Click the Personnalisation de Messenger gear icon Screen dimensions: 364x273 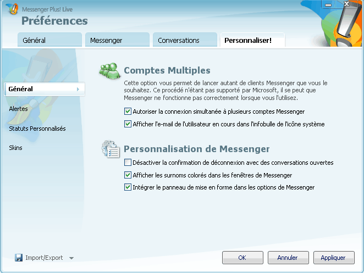tap(111, 149)
